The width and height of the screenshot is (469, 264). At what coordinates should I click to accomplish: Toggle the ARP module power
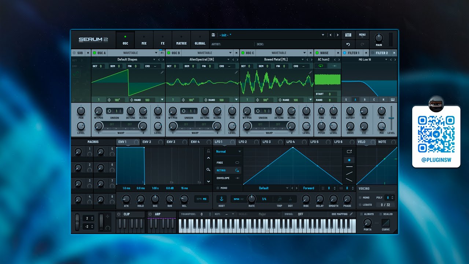click(x=150, y=214)
